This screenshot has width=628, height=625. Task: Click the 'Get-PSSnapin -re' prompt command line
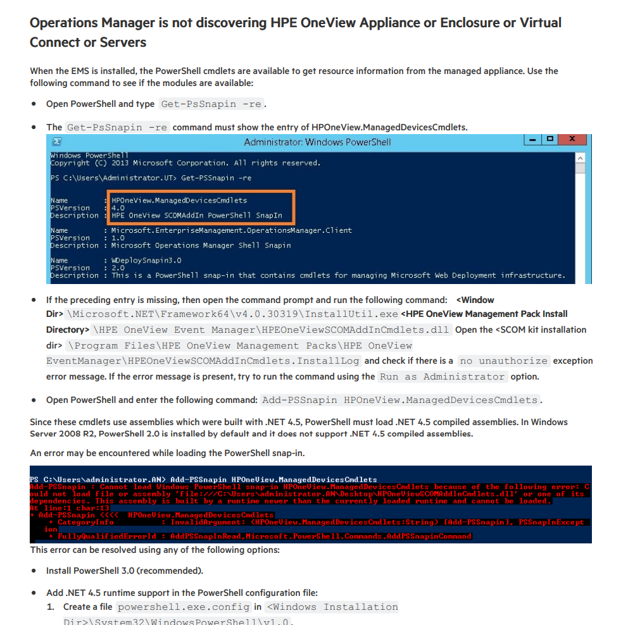(151, 178)
